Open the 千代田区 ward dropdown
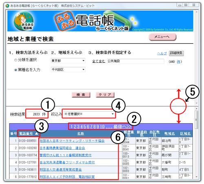 click(x=68, y=69)
